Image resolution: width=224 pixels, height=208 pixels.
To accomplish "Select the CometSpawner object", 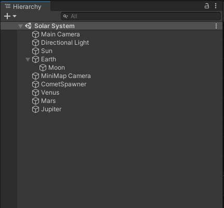I will pyautogui.click(x=63, y=84).
